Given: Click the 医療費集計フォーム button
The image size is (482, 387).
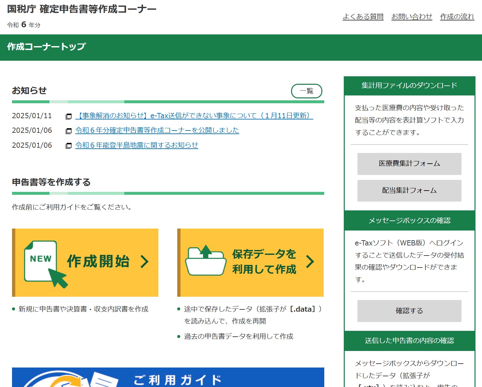Looking at the screenshot, I should point(409,164).
